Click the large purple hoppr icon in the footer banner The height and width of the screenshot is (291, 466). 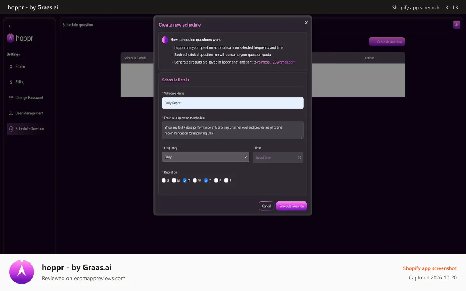[x=22, y=272]
